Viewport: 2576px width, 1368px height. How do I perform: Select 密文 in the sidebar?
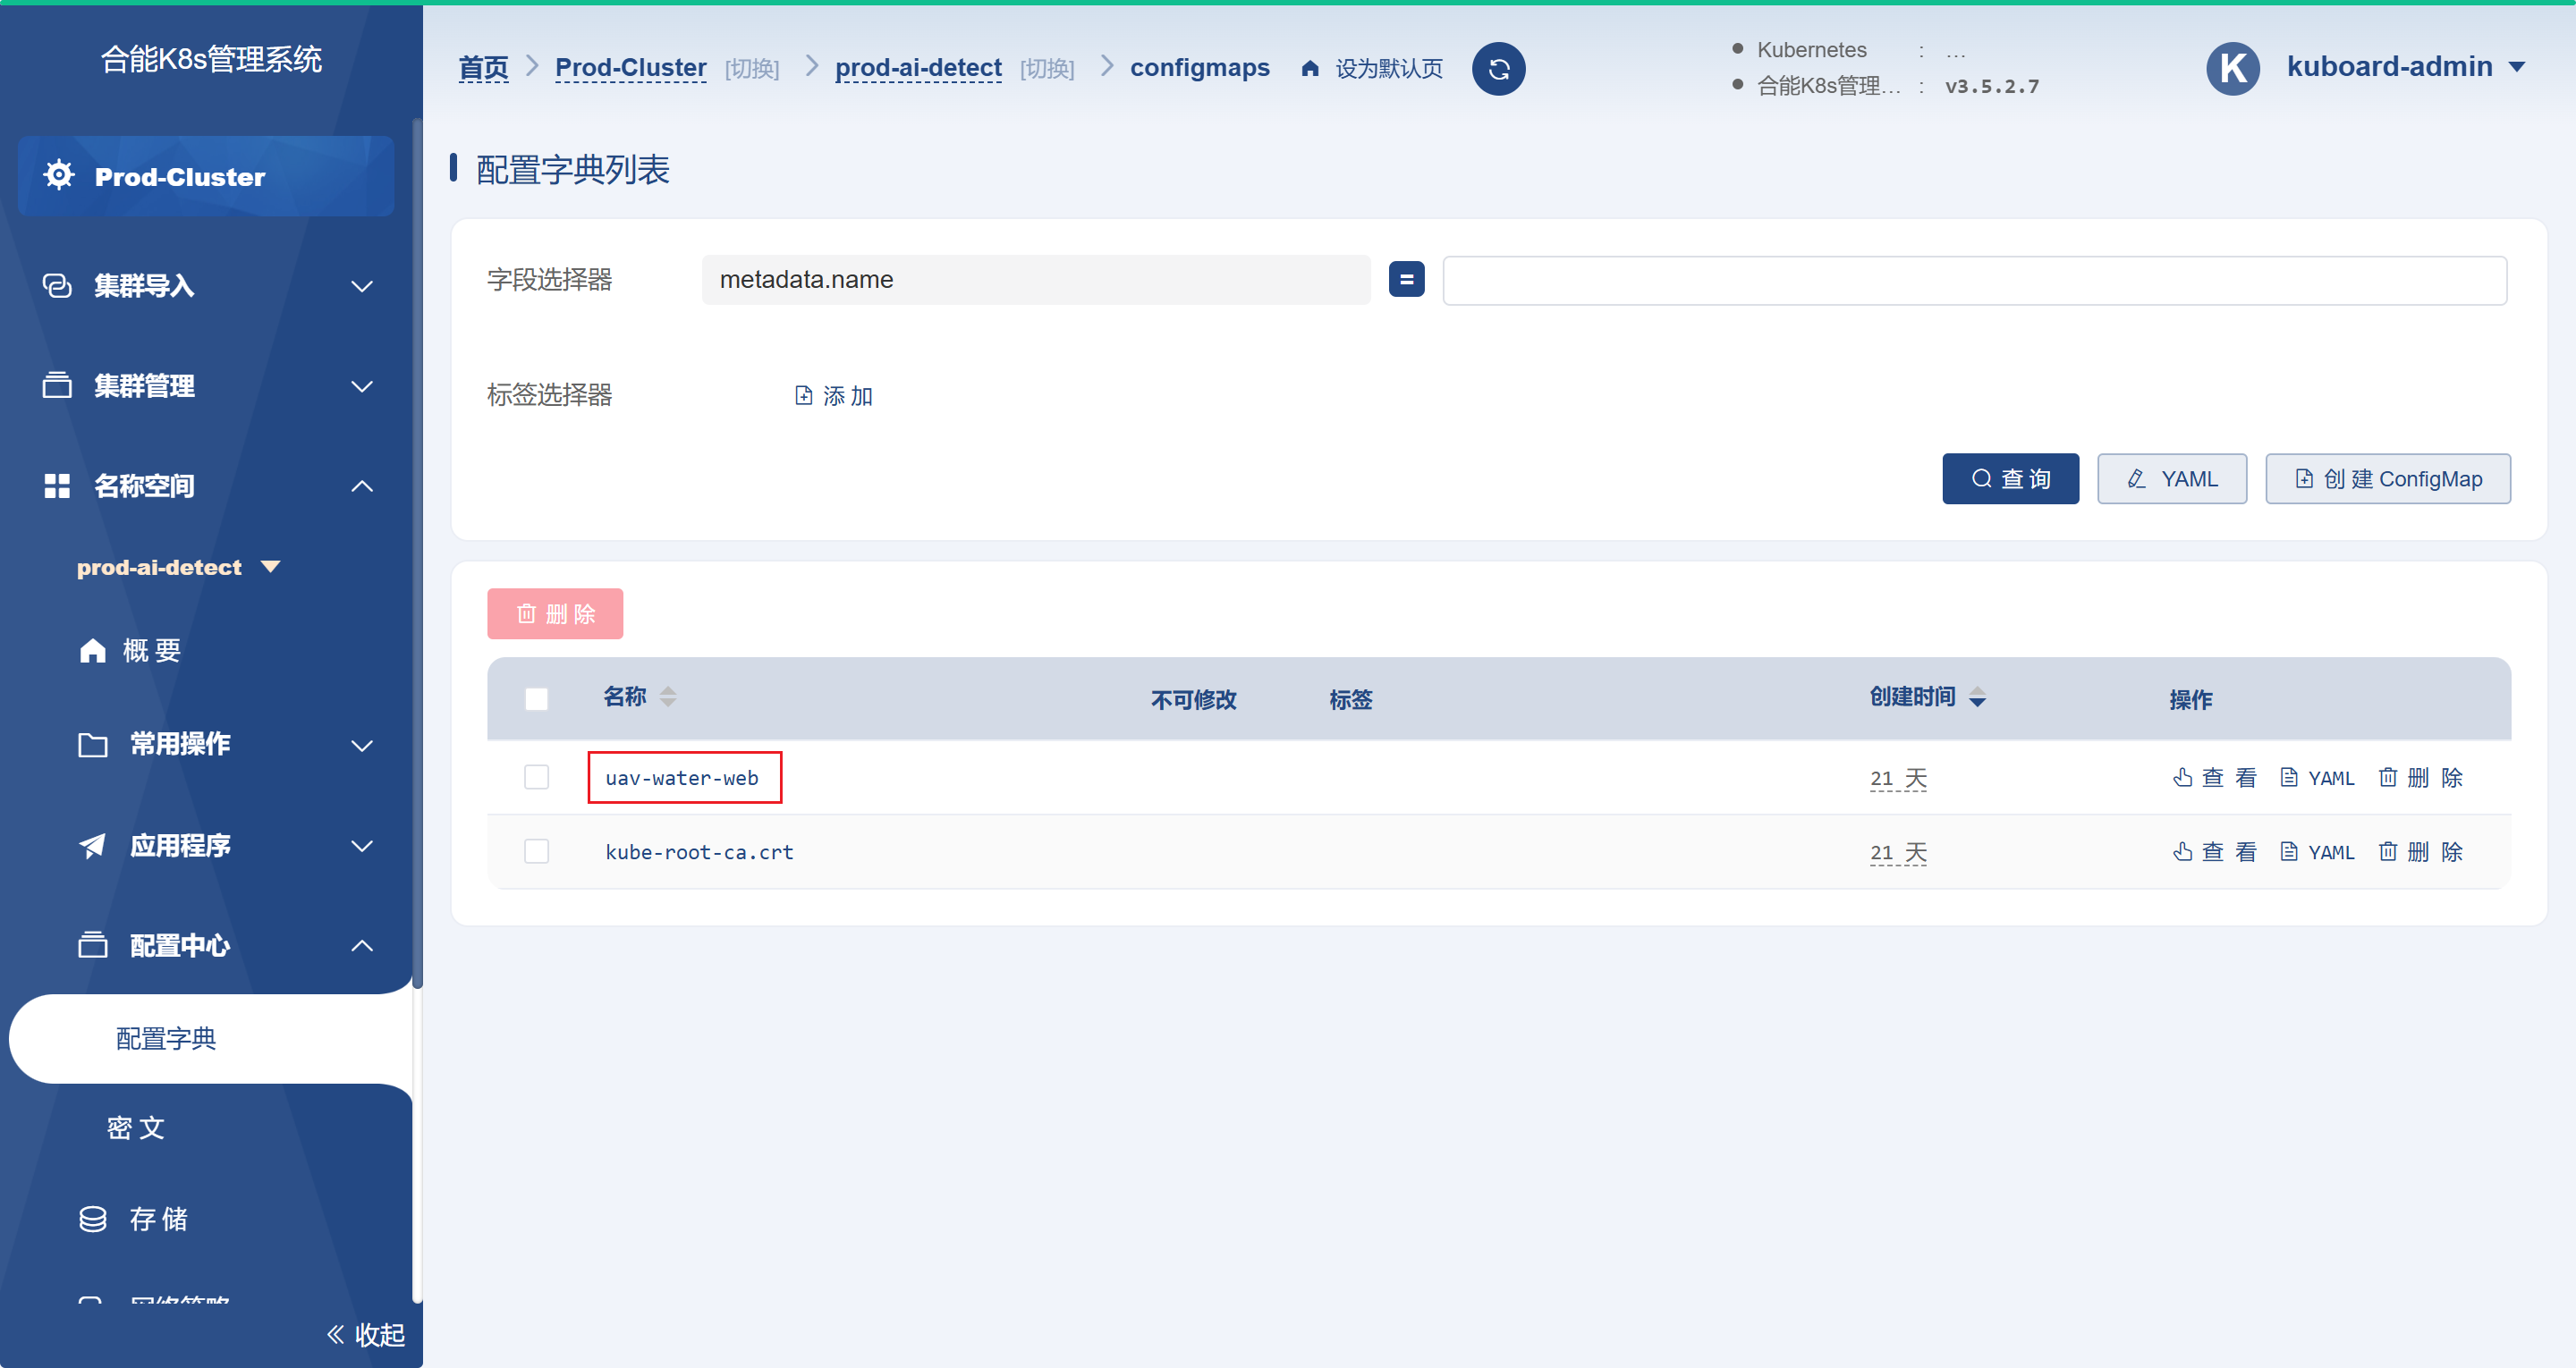click(x=136, y=1128)
